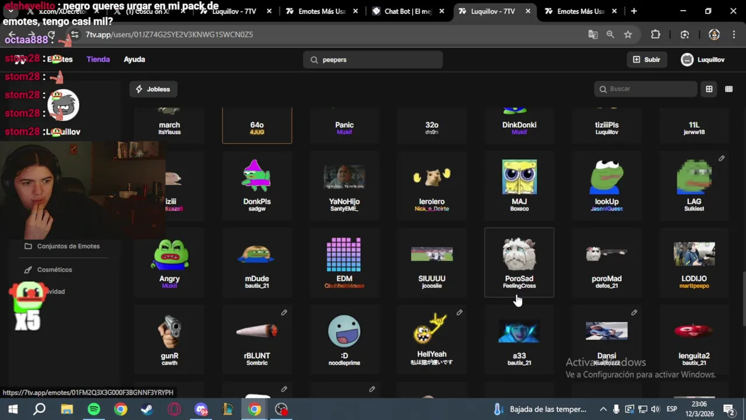The width and height of the screenshot is (746, 420).
Task: Open the mDude emote card
Action: [257, 262]
